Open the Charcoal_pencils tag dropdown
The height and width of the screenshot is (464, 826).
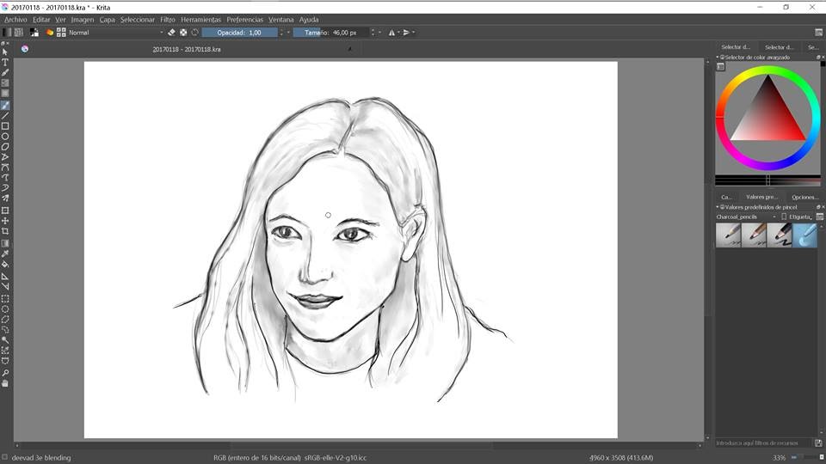747,217
